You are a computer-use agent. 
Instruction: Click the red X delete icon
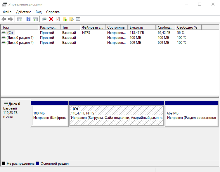click(51, 19)
